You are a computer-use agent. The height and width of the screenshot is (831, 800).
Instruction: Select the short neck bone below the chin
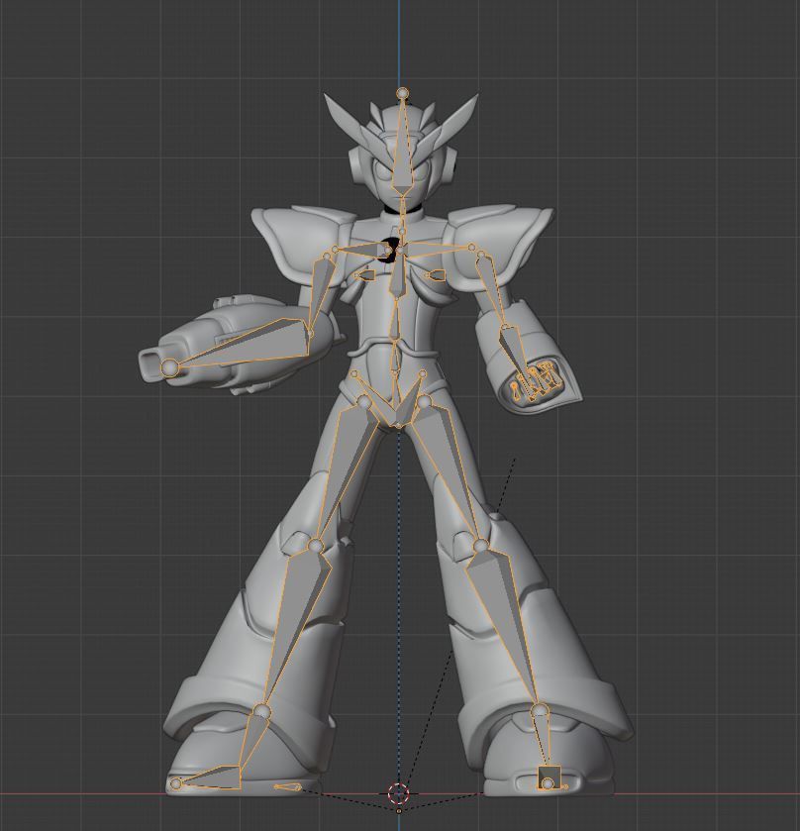(402, 215)
